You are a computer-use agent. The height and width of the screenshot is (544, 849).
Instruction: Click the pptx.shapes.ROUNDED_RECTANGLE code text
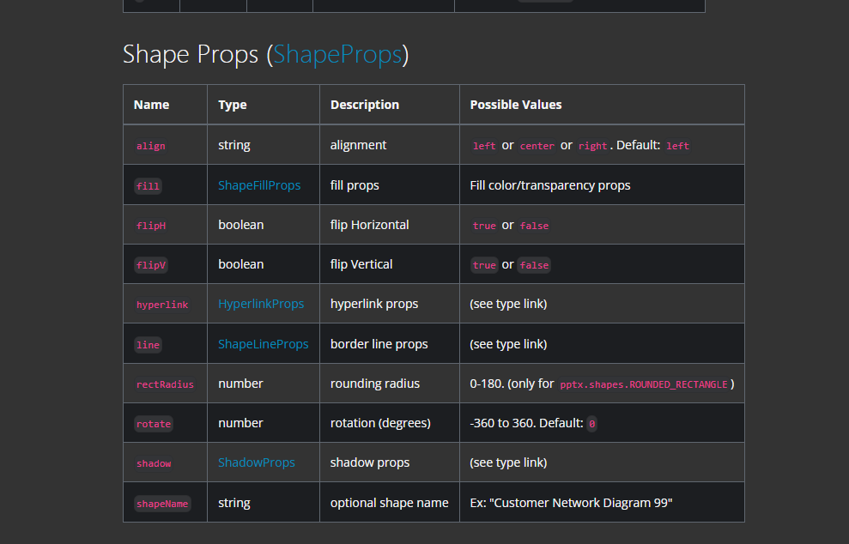pyautogui.click(x=643, y=384)
